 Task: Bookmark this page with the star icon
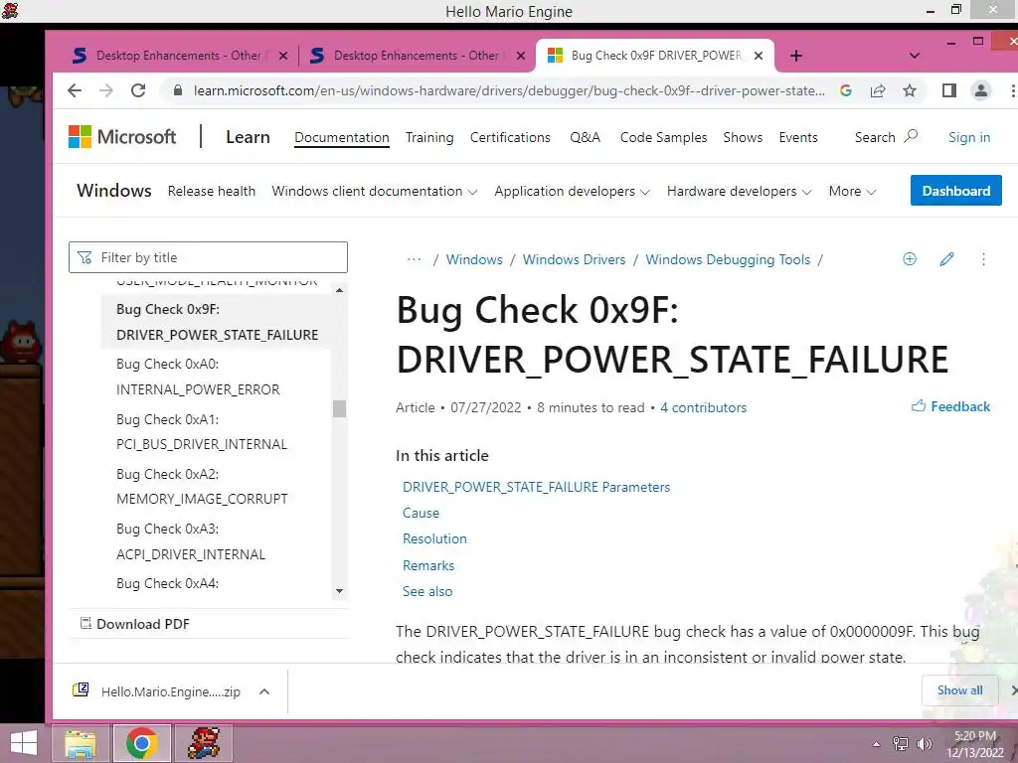(x=910, y=90)
